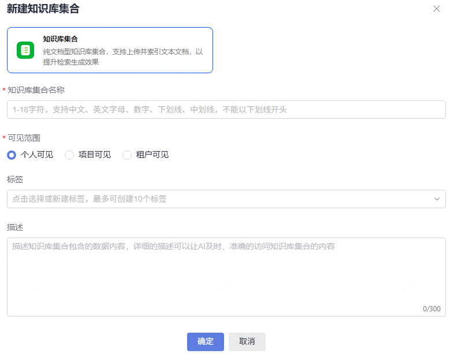Focus the 知识库集合名称 input field
Image resolution: width=451 pixels, height=354 pixels.
tap(226, 110)
